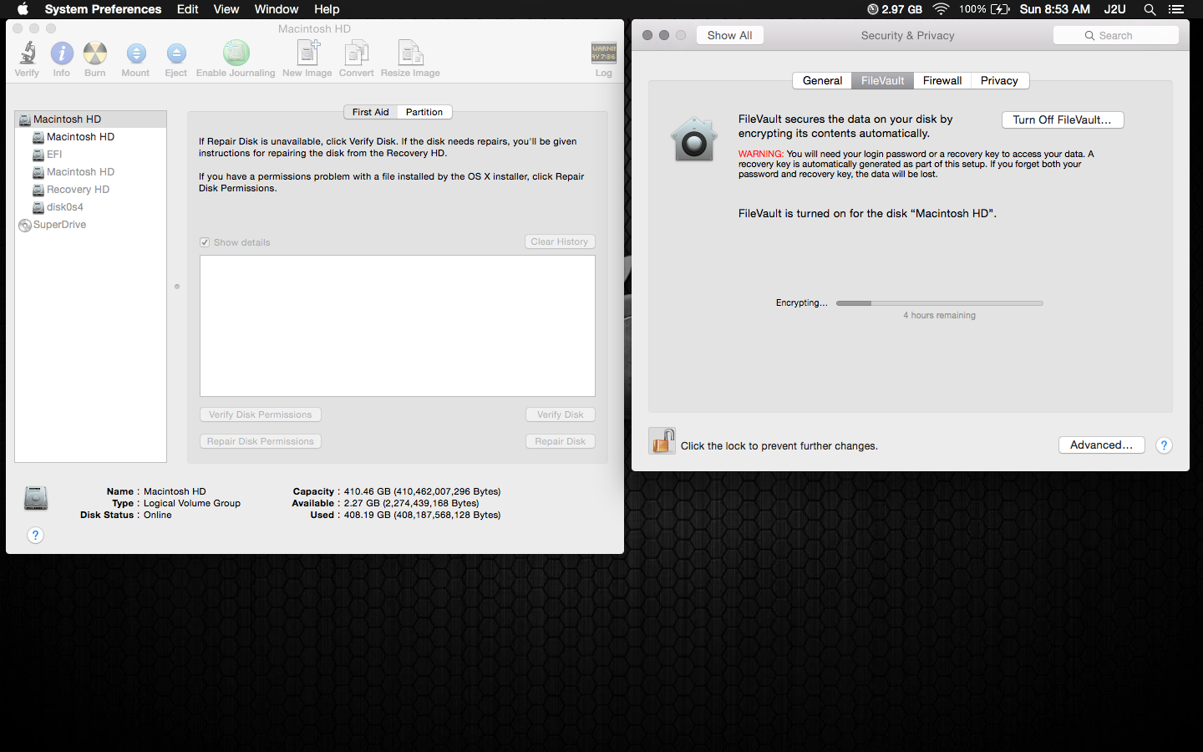Click the Search field in Security & Privacy

point(1116,35)
